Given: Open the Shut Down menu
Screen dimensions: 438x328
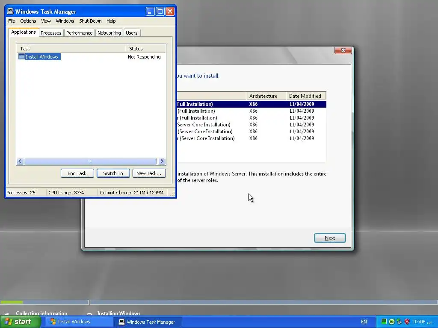Looking at the screenshot, I should tap(90, 21).
